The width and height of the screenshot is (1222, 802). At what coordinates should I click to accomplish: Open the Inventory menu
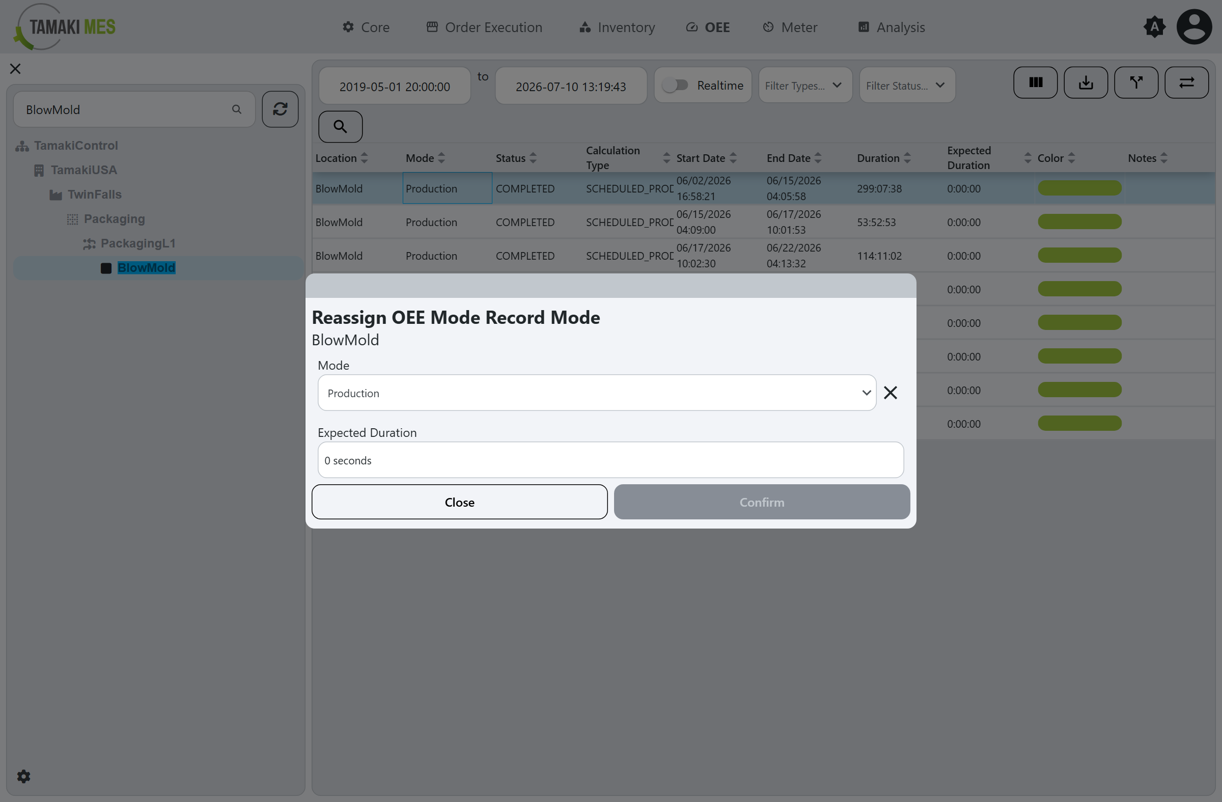coord(617,27)
